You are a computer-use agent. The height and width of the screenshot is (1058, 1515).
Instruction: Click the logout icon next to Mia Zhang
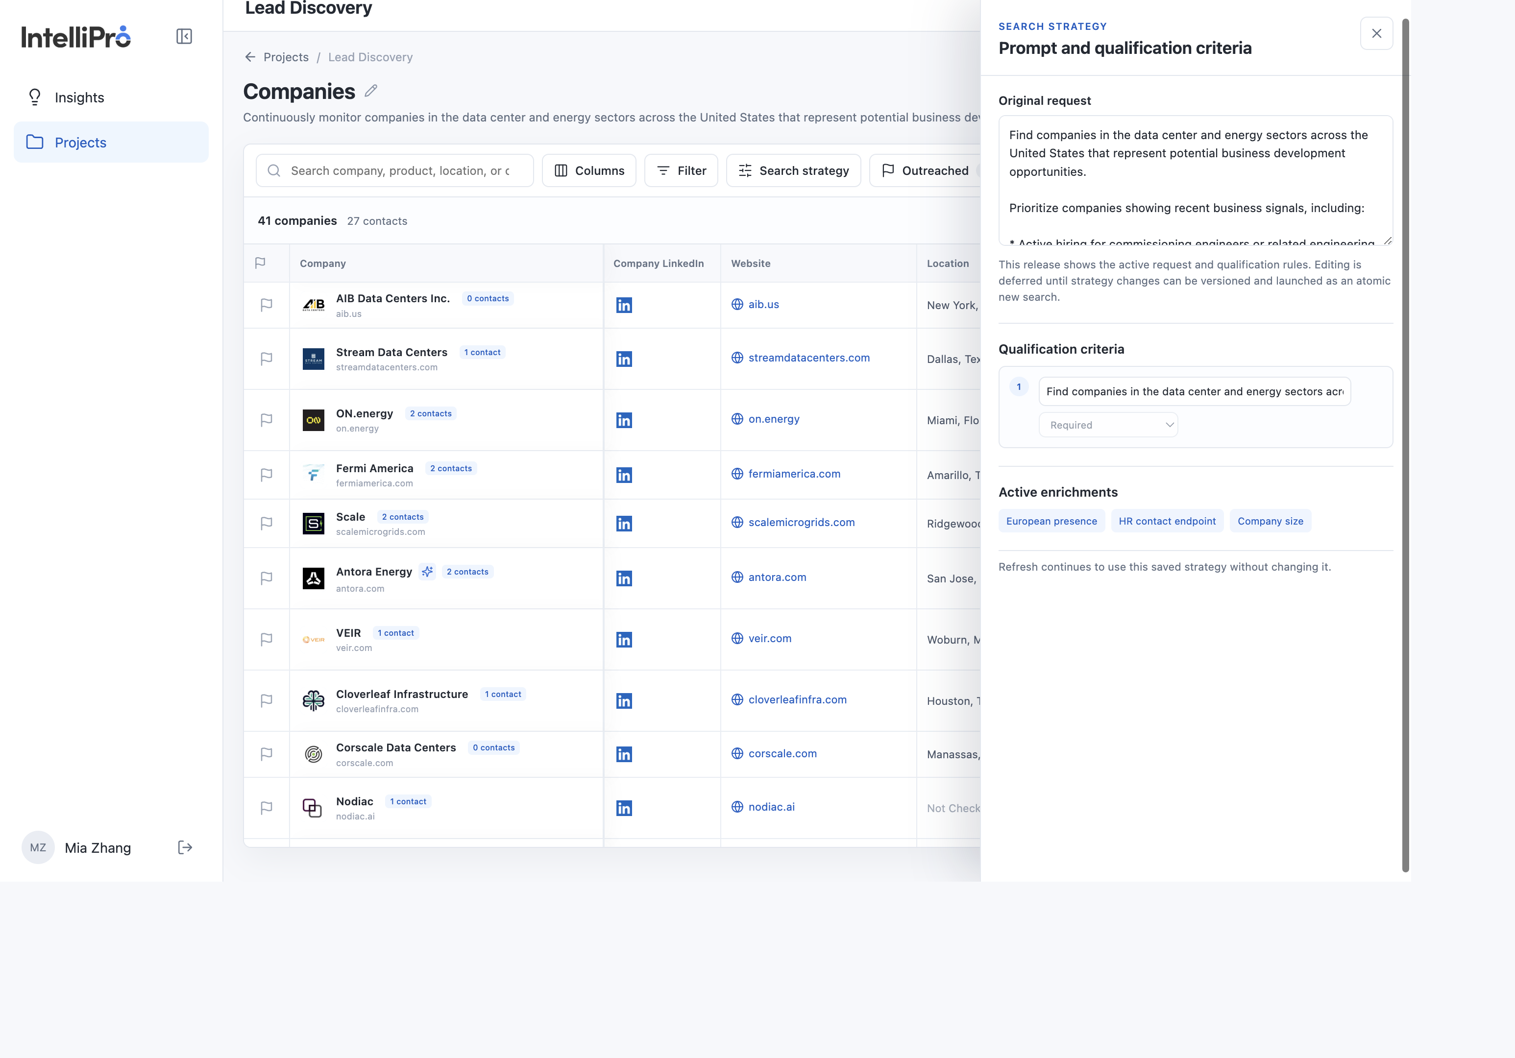click(185, 847)
